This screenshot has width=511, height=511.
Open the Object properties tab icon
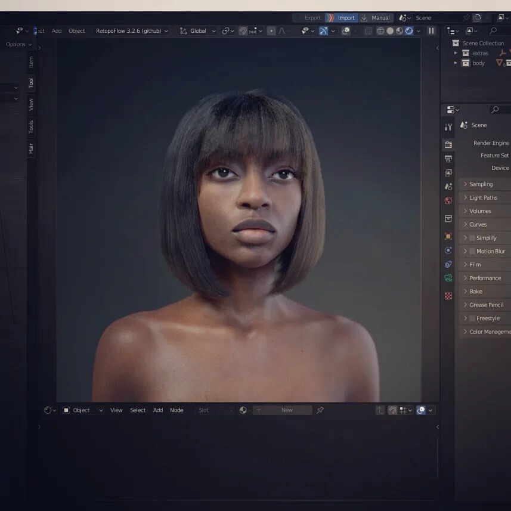pyautogui.click(x=448, y=236)
